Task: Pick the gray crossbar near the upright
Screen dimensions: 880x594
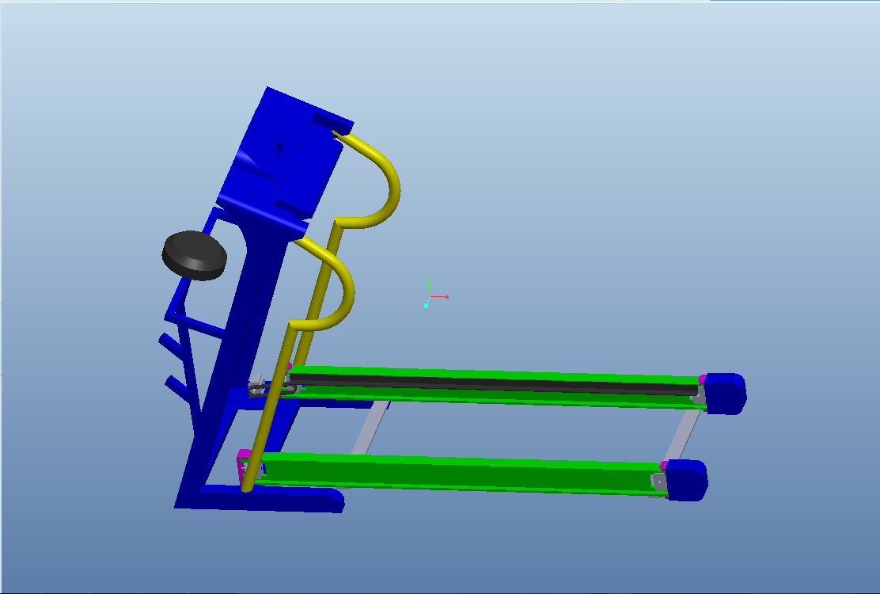Action: point(370,428)
